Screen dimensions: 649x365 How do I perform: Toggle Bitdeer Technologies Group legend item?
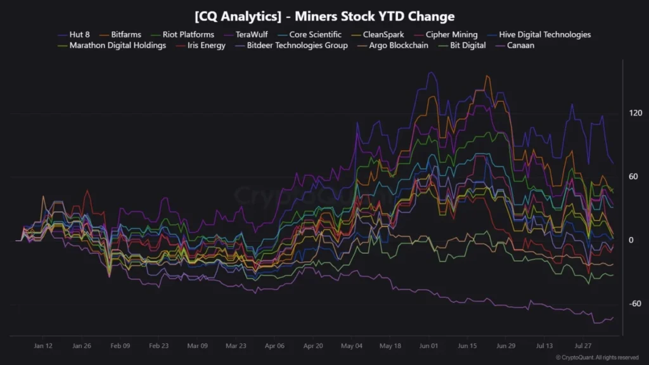coord(292,46)
